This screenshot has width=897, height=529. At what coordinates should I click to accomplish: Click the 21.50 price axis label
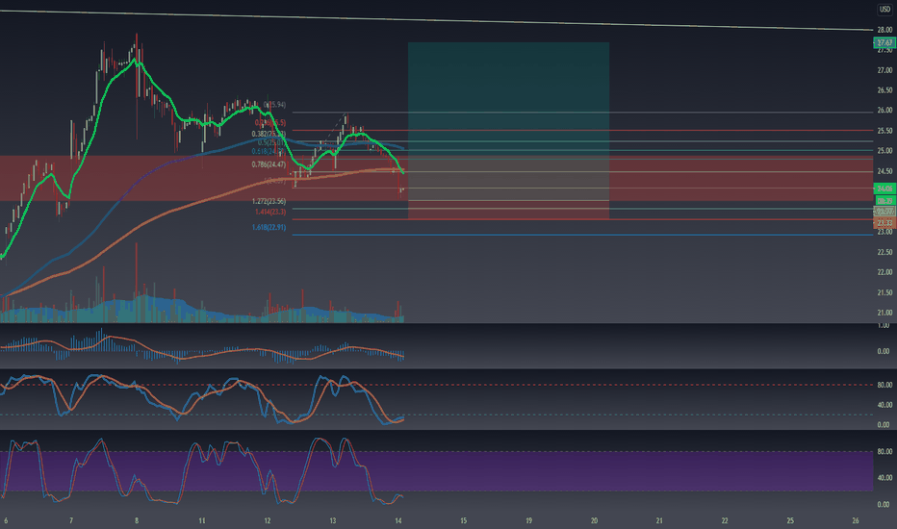coord(884,292)
